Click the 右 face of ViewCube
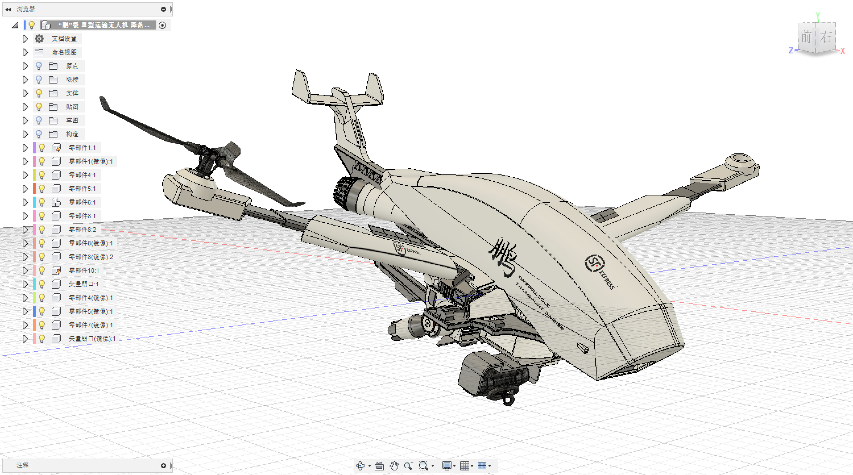Screen dimensions: 853x475 click(826, 37)
